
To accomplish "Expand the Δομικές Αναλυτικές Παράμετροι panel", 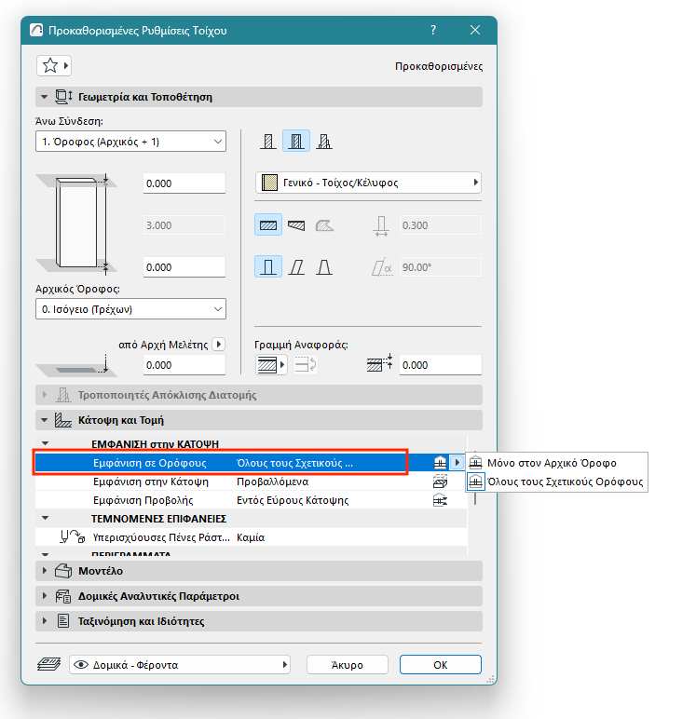I will pyautogui.click(x=45, y=596).
